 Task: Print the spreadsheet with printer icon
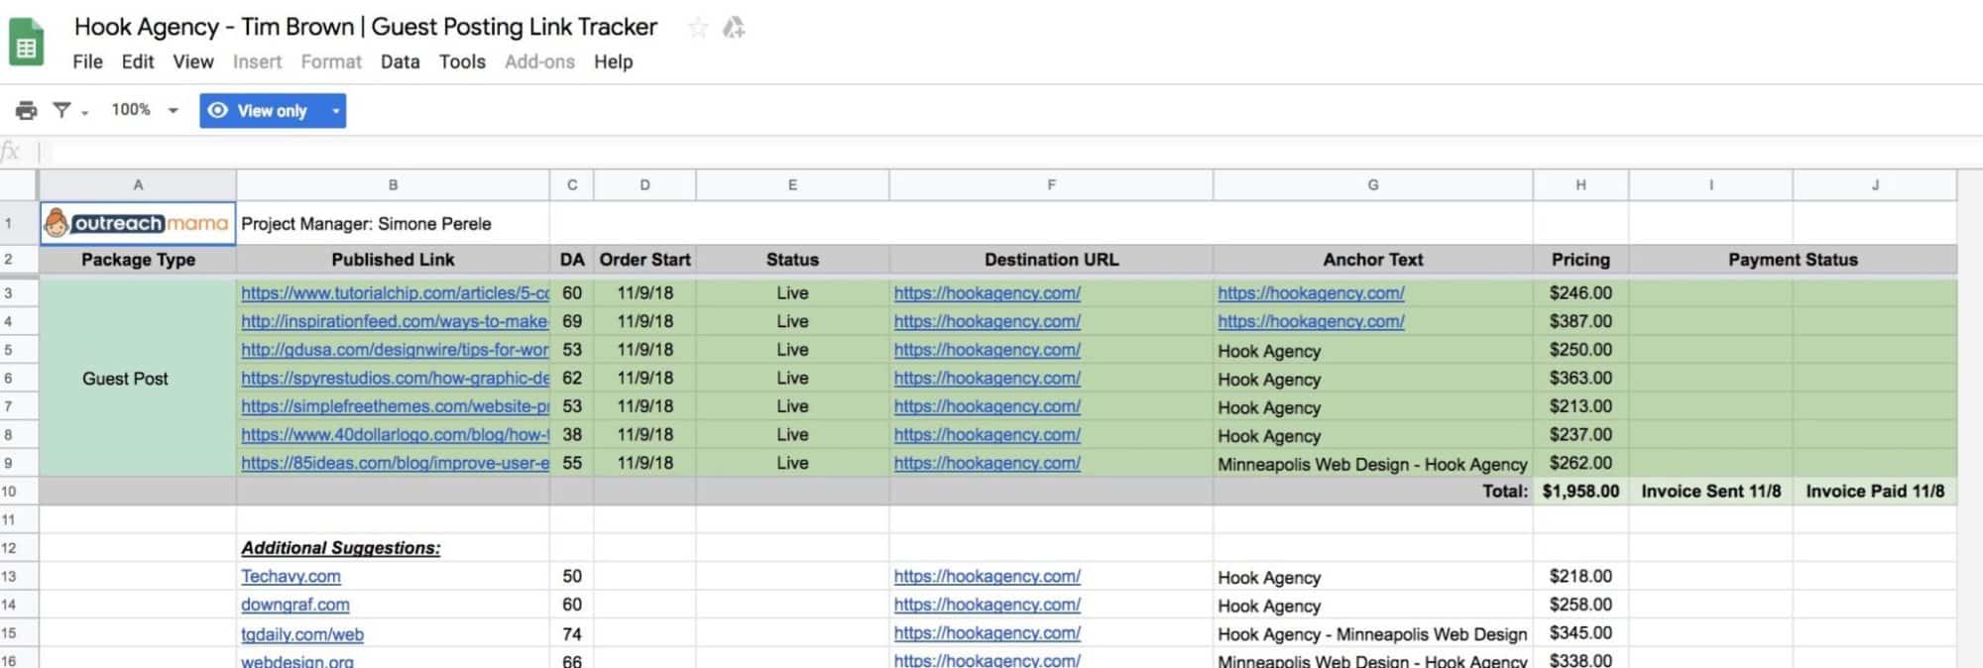(27, 110)
